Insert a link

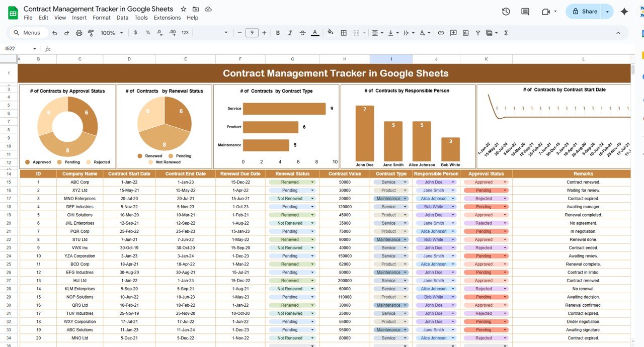[441, 33]
